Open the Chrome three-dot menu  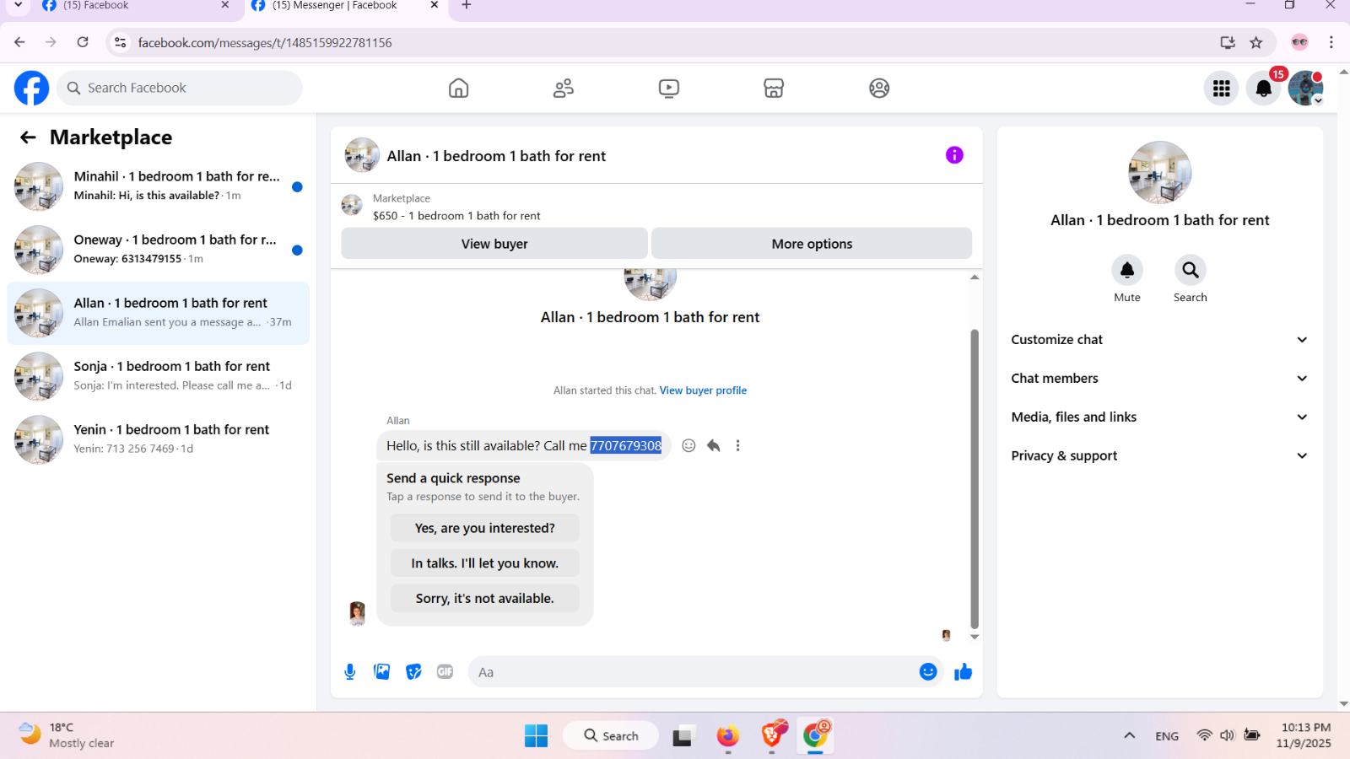tap(1331, 42)
